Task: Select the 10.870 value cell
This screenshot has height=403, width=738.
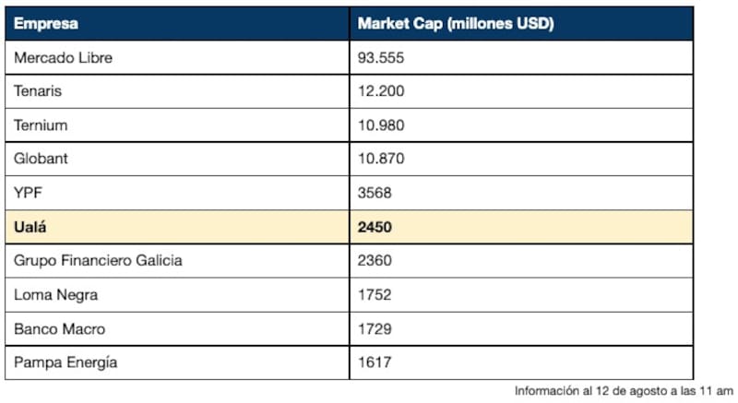Action: click(x=381, y=159)
